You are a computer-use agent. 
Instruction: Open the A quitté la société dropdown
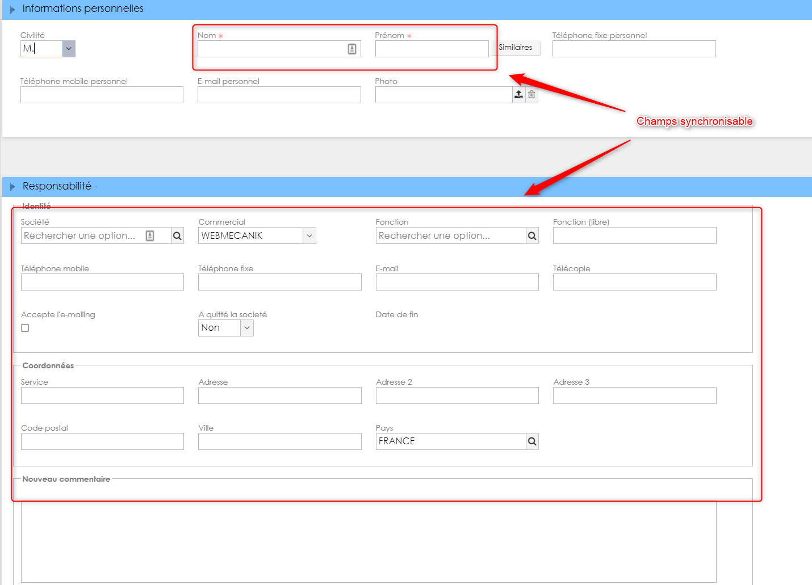click(247, 328)
